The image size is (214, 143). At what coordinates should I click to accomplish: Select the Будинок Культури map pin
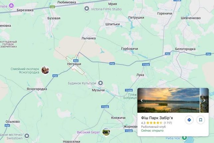101,83
